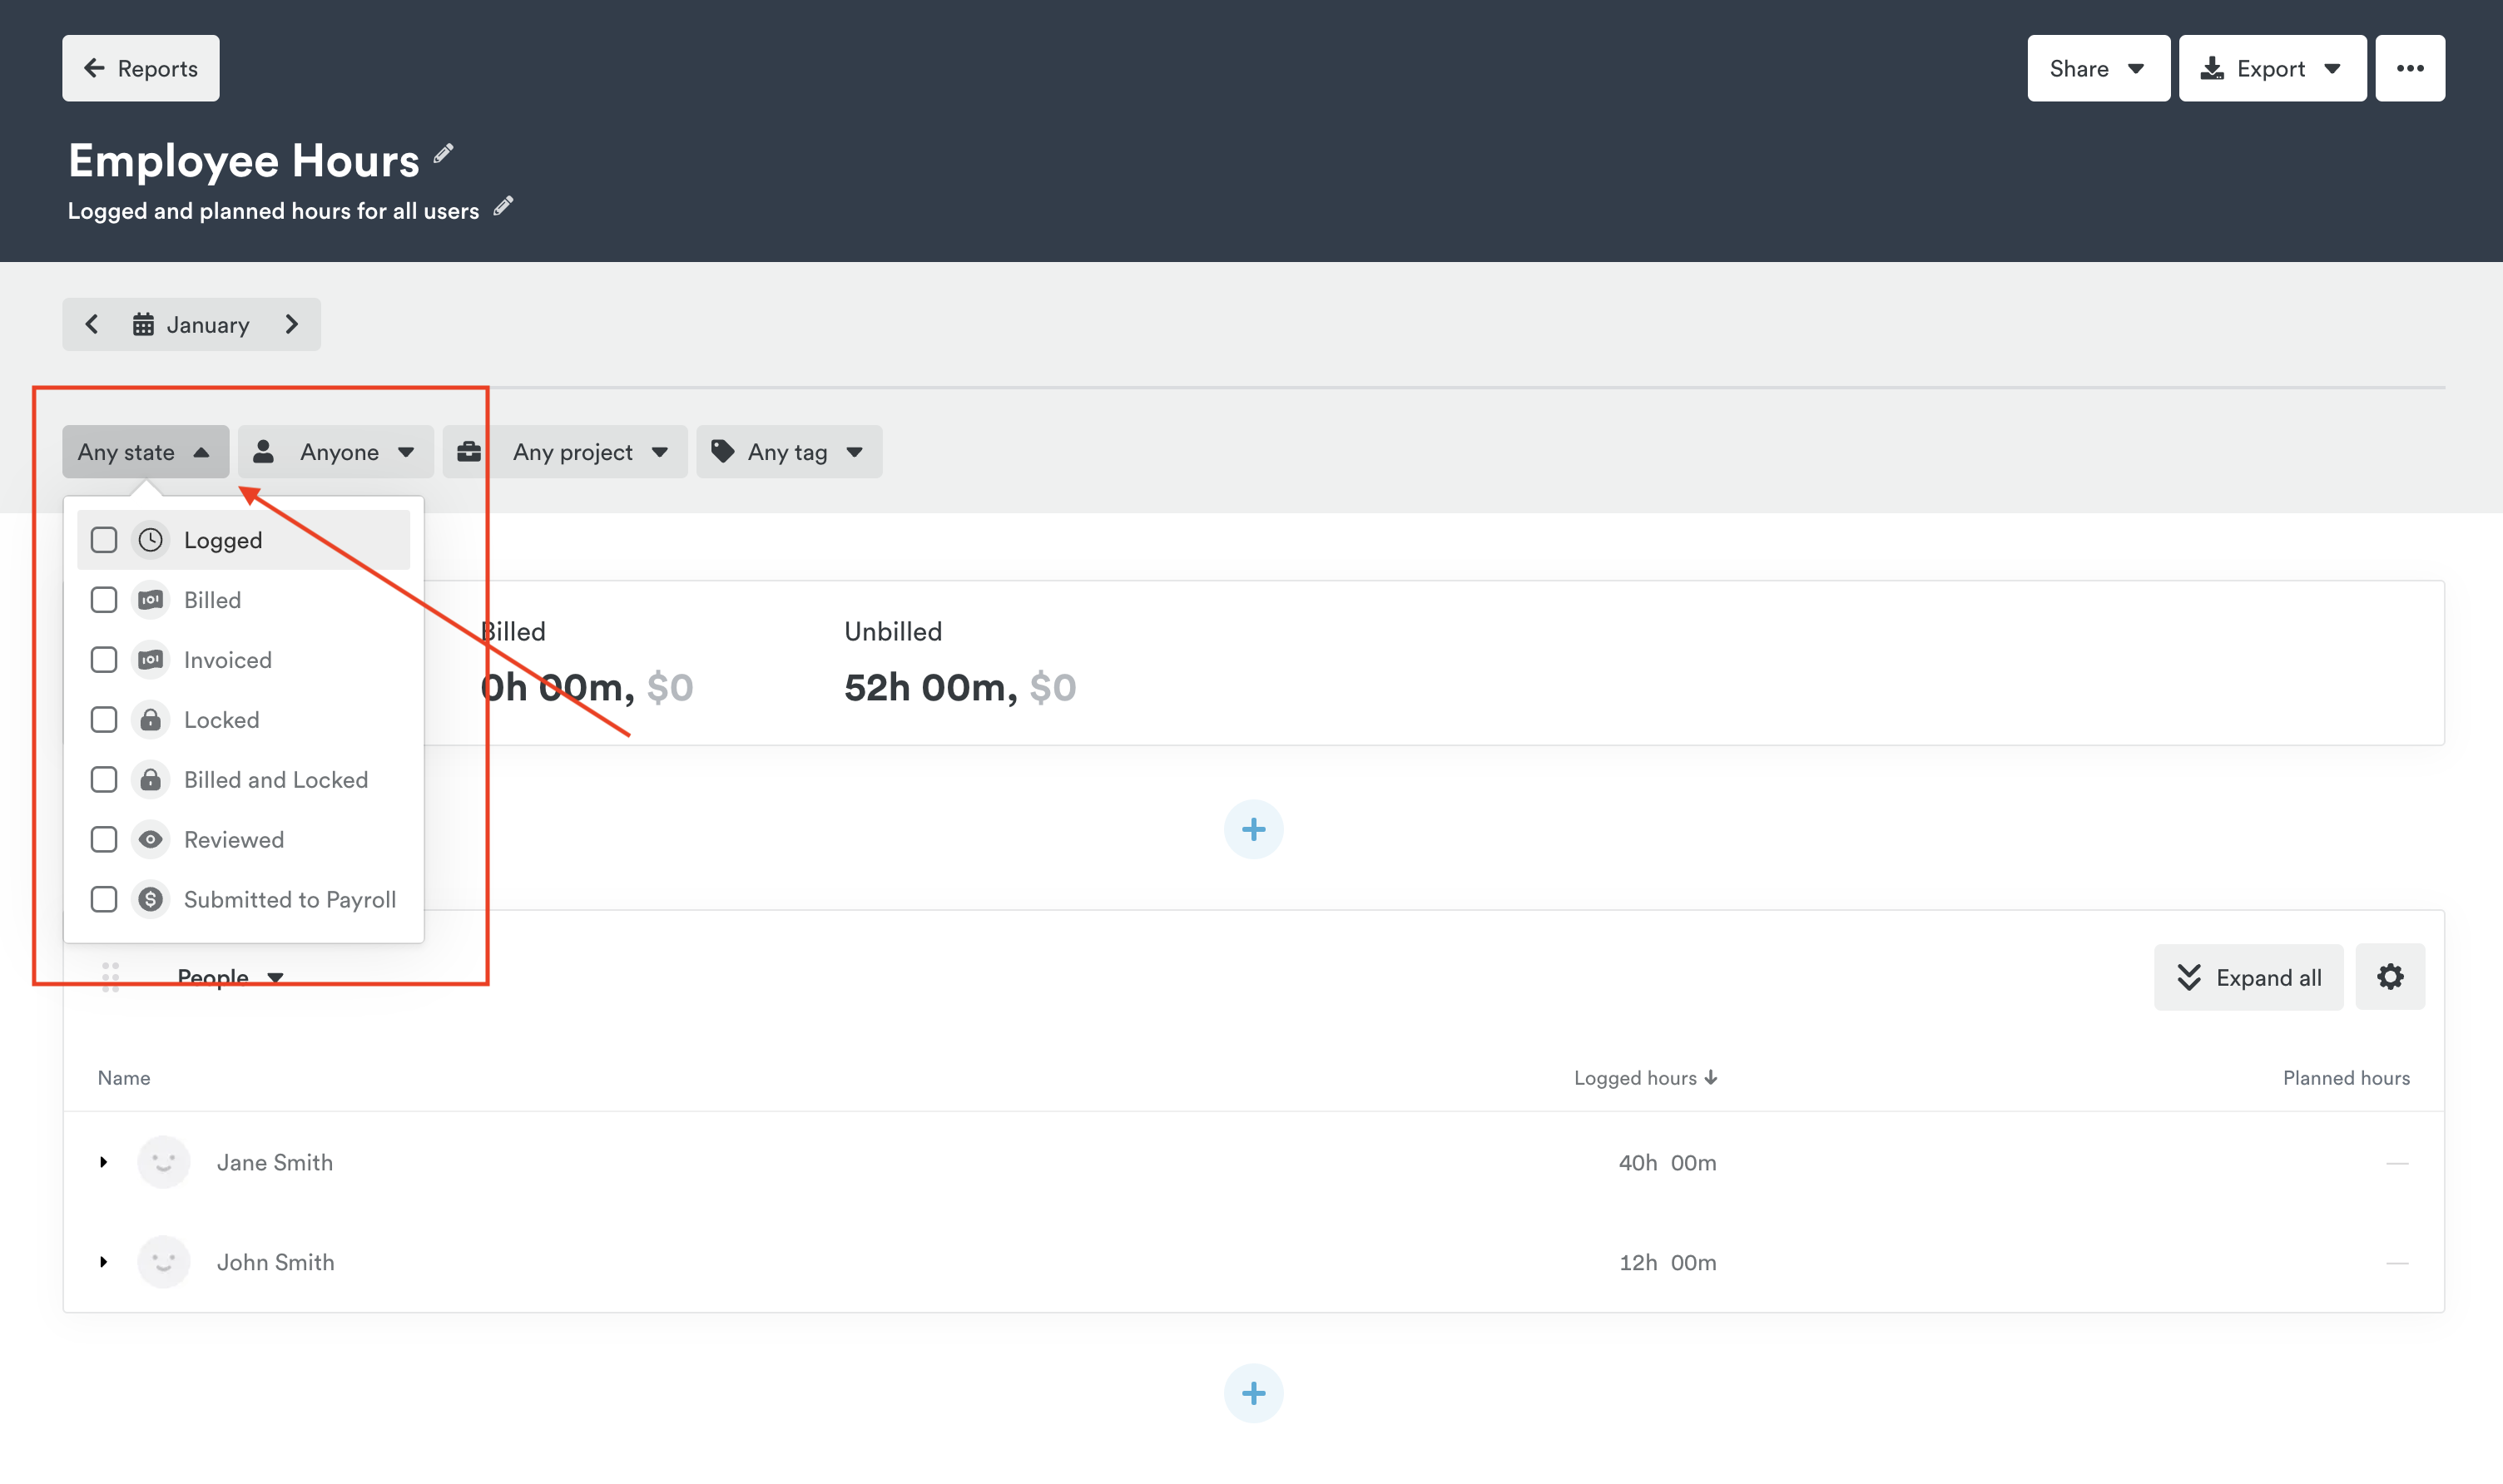Navigate back to Reports
Viewport: 2503px width, 1484px height.
point(140,67)
